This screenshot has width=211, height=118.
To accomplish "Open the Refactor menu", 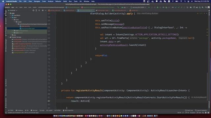I will [x=58, y=1].
